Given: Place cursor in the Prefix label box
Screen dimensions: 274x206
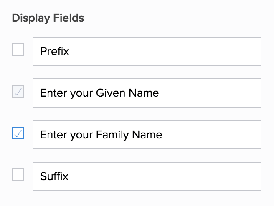Looking at the screenshot, I should 147,51.
